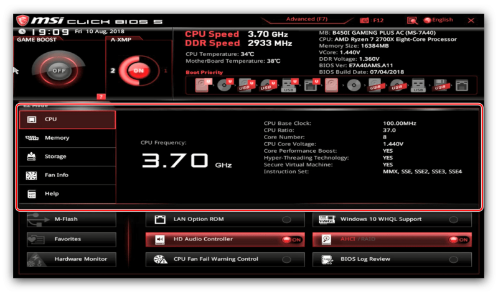
Task: Enable the LAN Option ROM switch
Action: (x=286, y=219)
